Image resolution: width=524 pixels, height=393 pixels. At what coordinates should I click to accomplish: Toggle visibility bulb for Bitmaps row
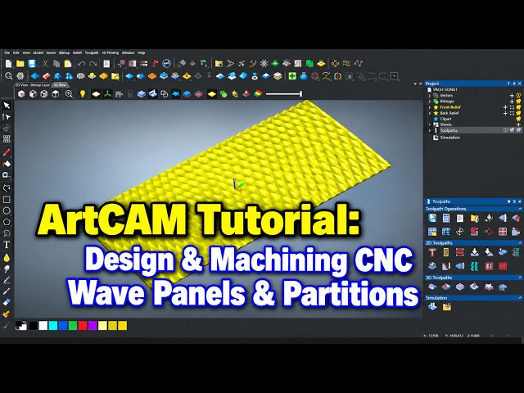[518, 102]
